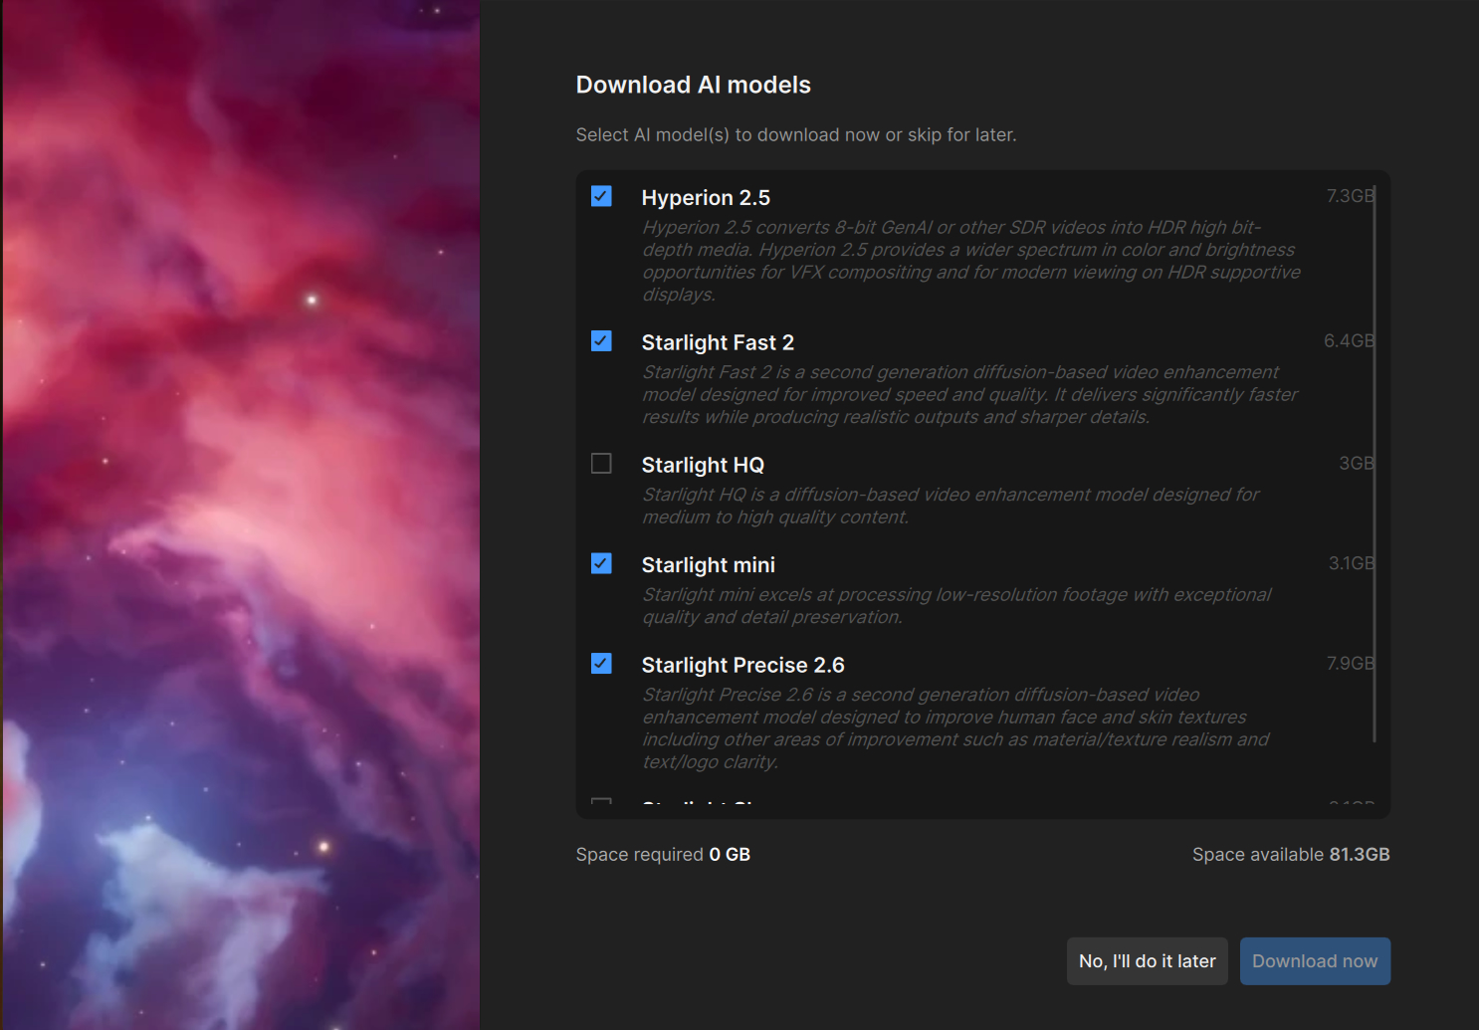Screen dimensions: 1479x1030
Task: Deselect the Starlight Precise 2.6 checkbox
Action: point(601,664)
